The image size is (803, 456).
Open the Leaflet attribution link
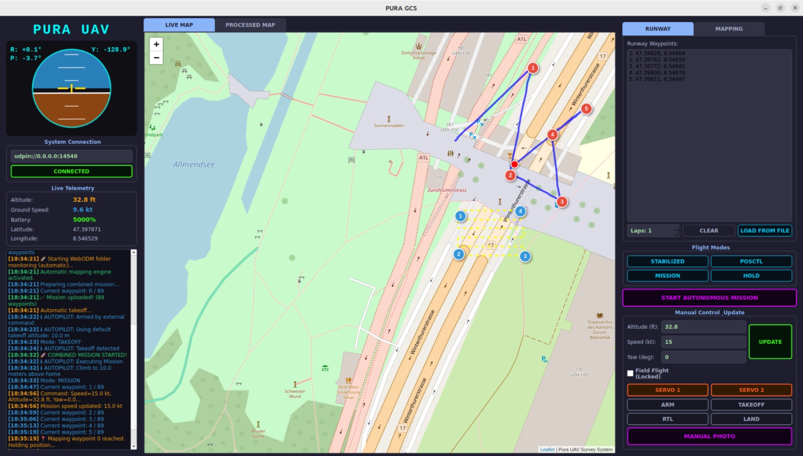coord(547,449)
